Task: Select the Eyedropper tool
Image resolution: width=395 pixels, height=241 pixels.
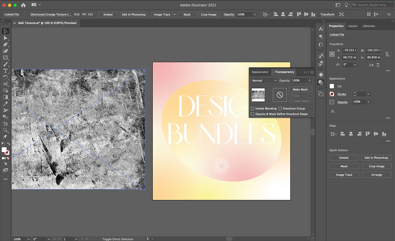Action: tap(5, 104)
